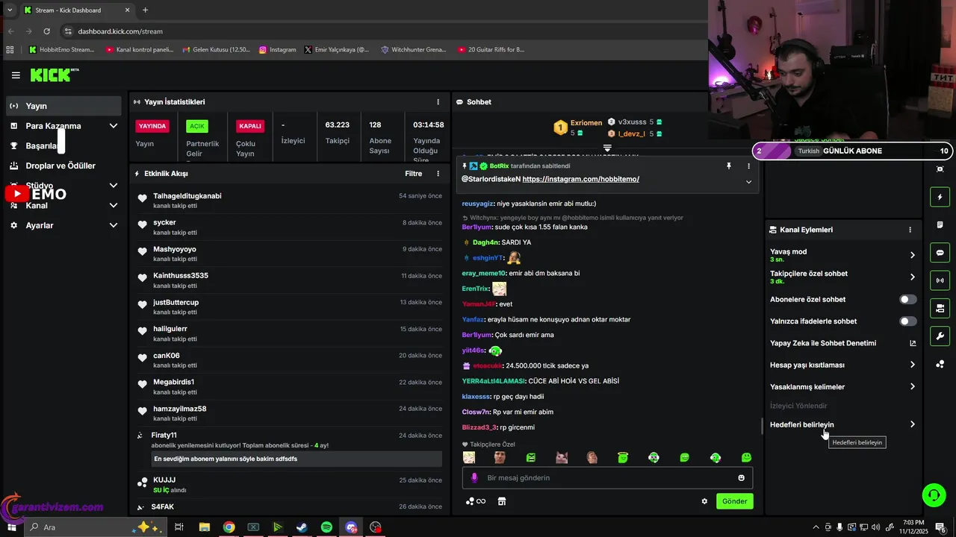Open Takipçilere özel sohbet settings arrow

(x=912, y=277)
